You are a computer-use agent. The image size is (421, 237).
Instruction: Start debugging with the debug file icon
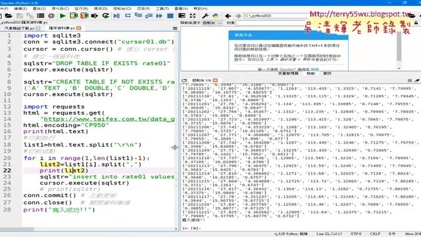tap(116, 16)
